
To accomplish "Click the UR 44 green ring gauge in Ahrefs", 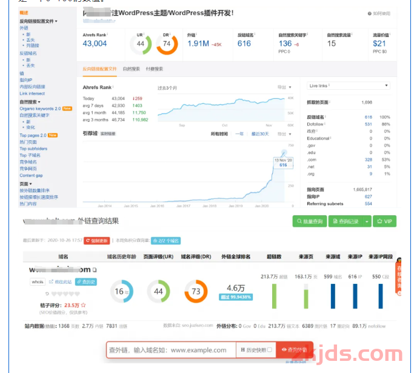I will [x=141, y=44].
